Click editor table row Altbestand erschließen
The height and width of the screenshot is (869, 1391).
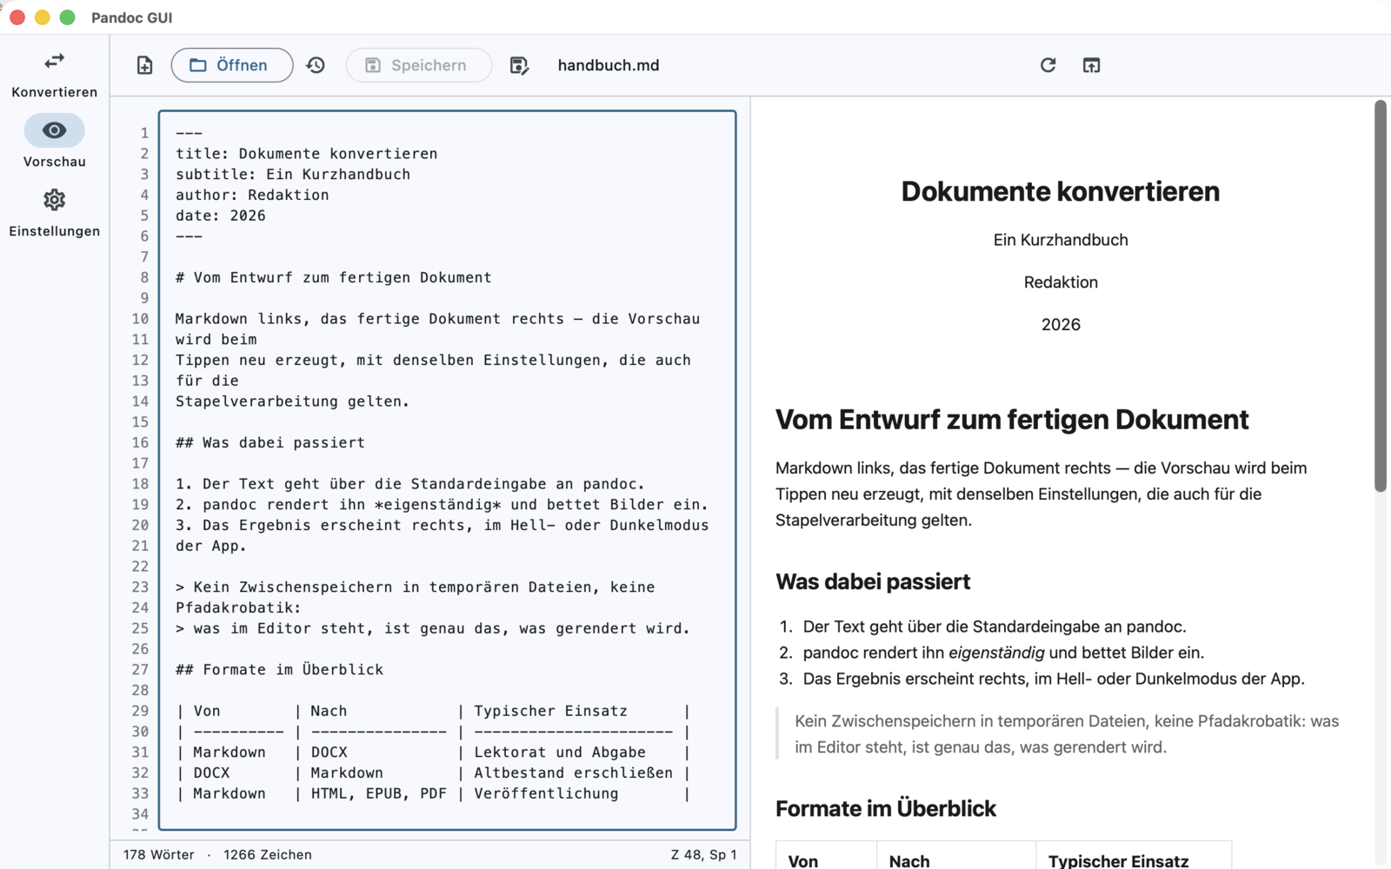(433, 773)
